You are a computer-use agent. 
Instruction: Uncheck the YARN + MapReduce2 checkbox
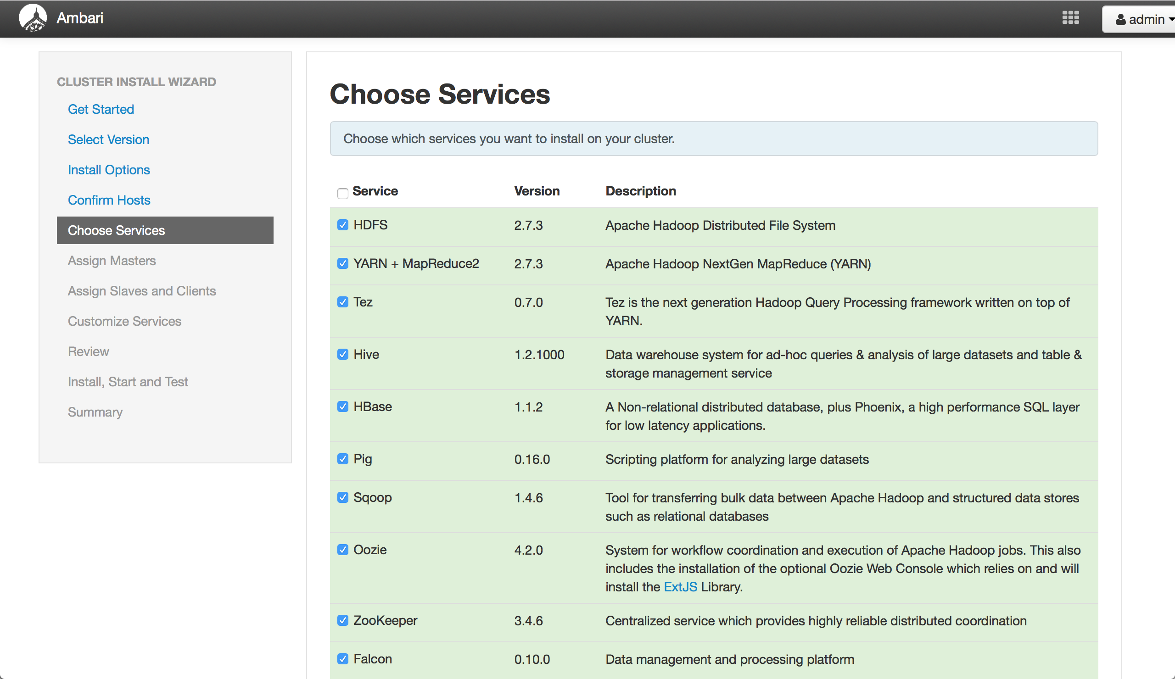coord(343,264)
